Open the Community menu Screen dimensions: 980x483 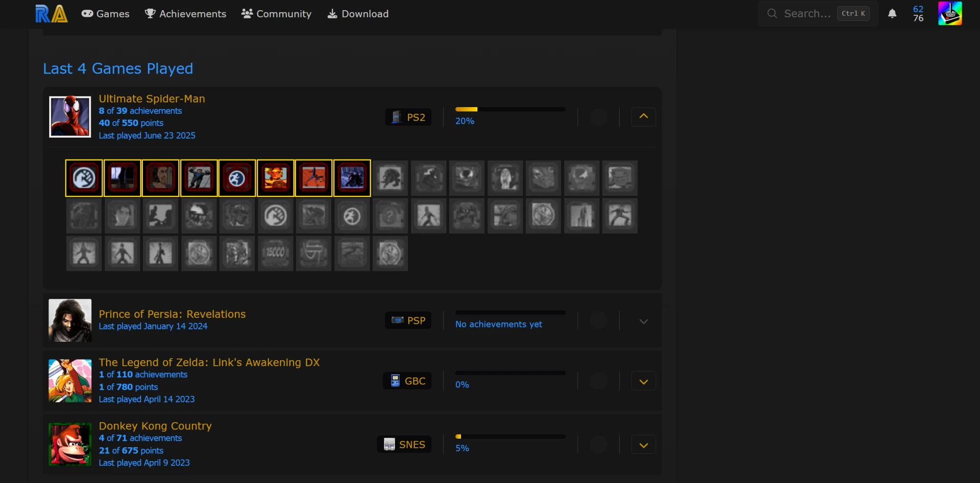[x=276, y=14]
